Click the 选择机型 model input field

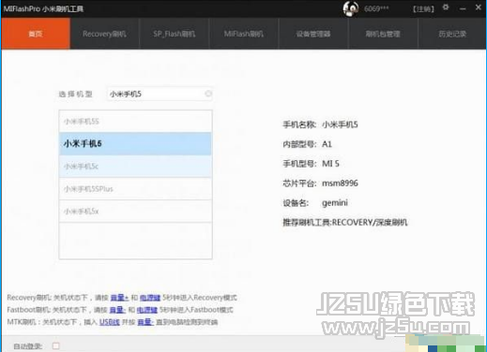tap(160, 94)
